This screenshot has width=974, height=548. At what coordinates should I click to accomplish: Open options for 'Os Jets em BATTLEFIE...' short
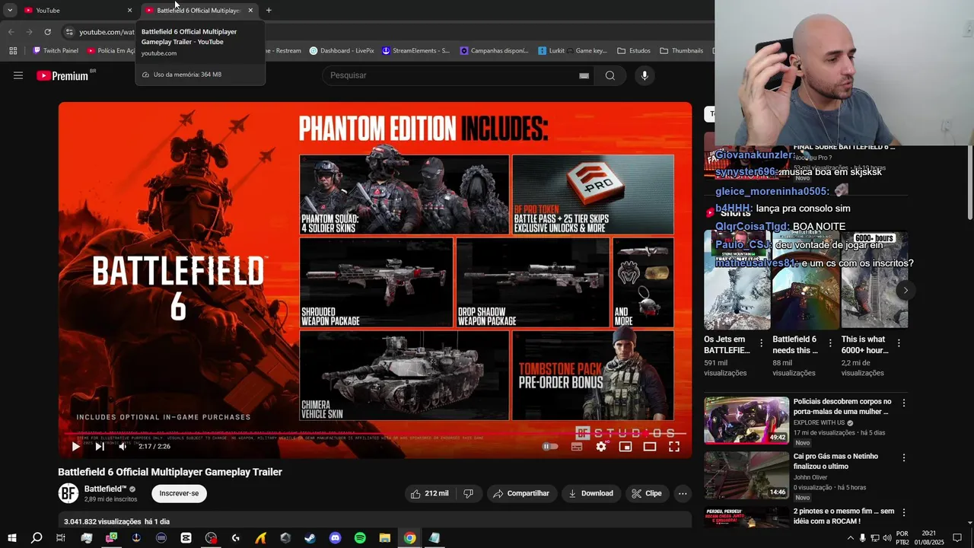click(762, 343)
